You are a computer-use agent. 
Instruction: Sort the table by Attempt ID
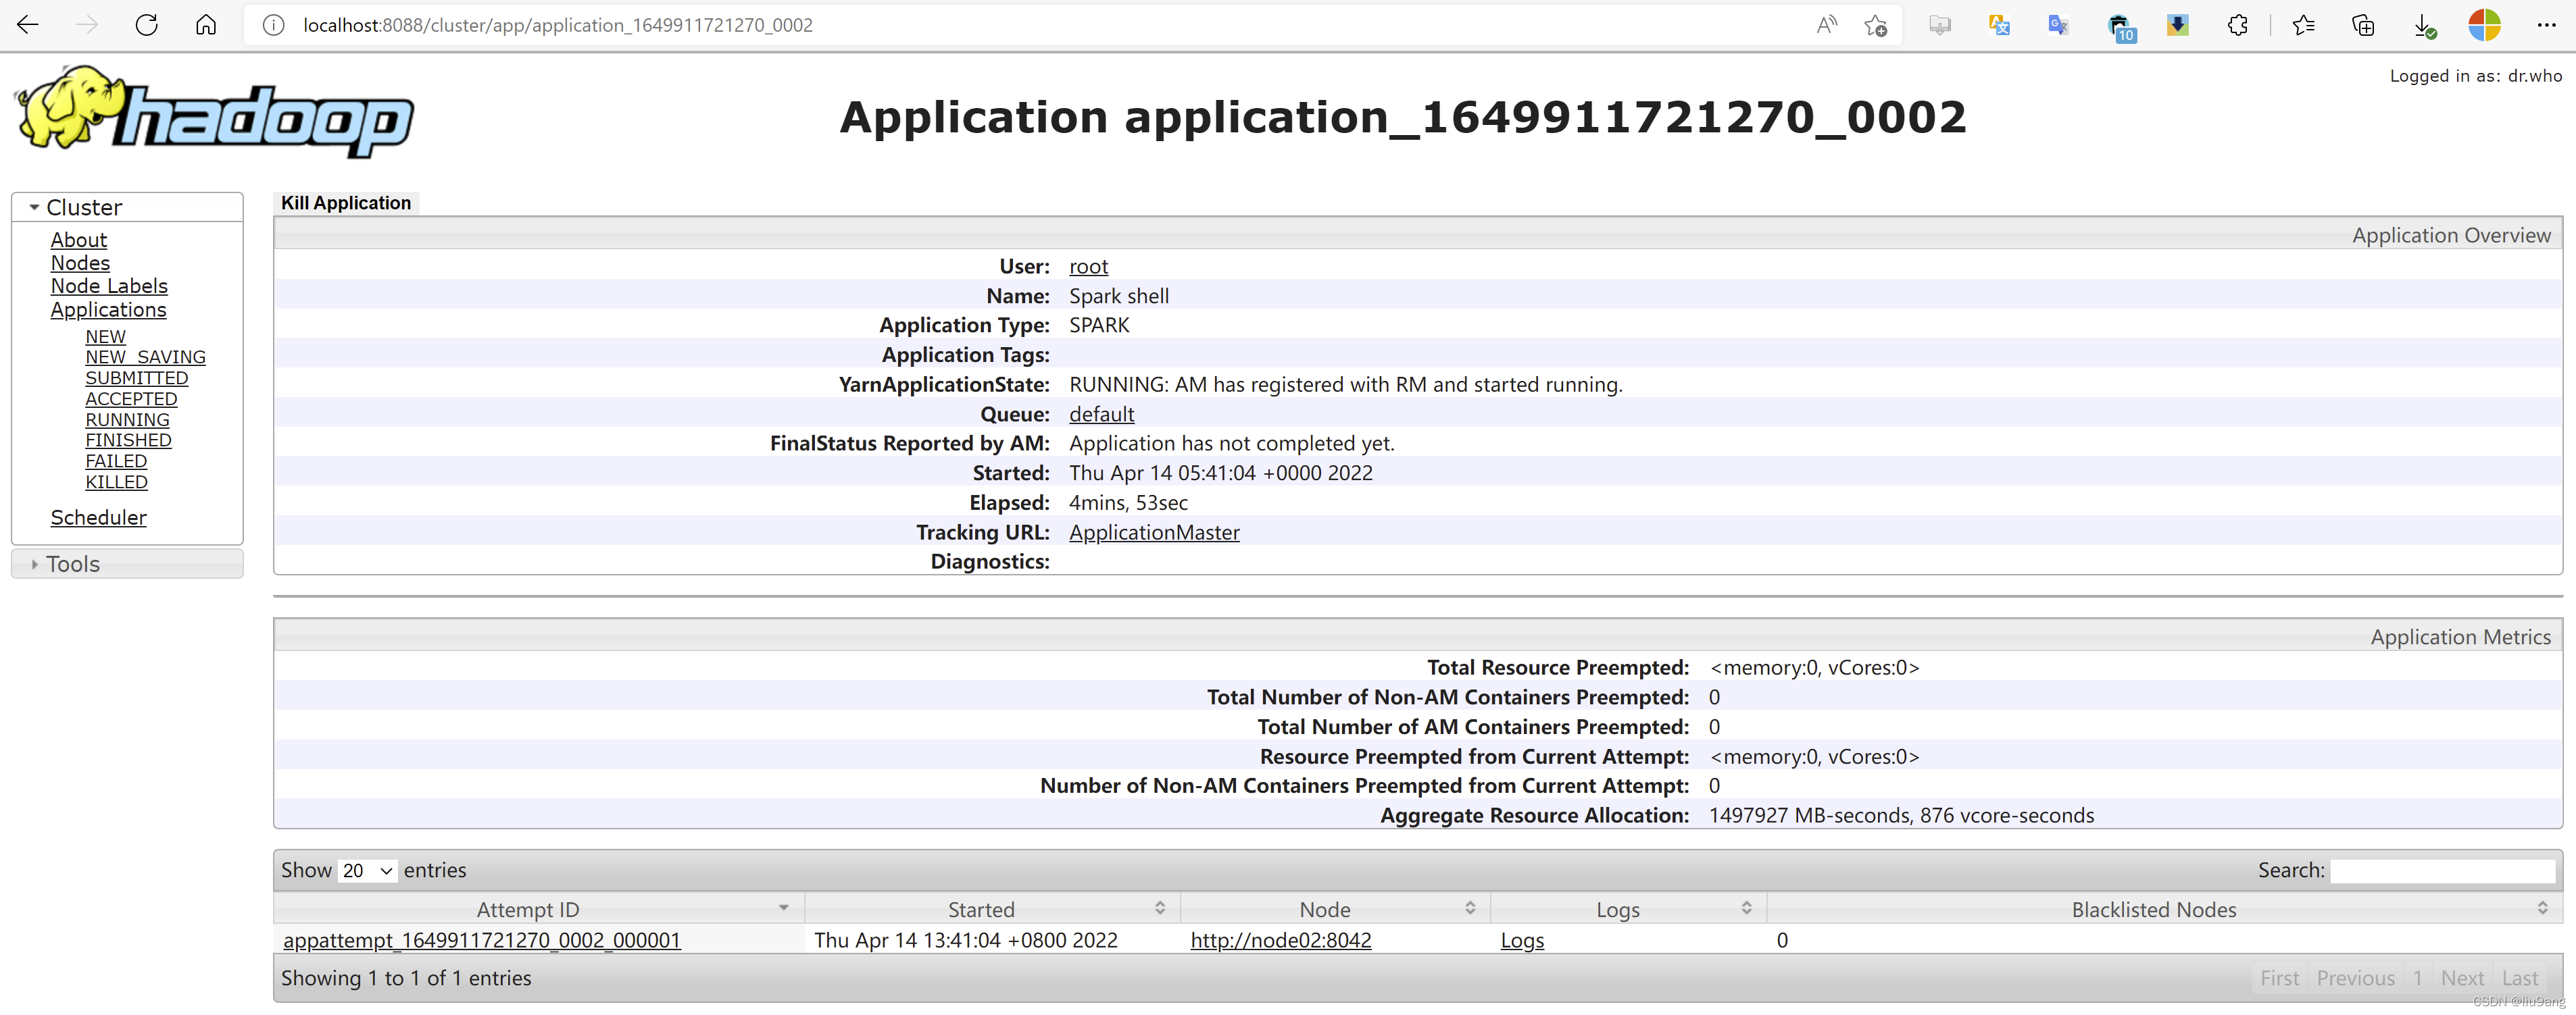[x=538, y=909]
